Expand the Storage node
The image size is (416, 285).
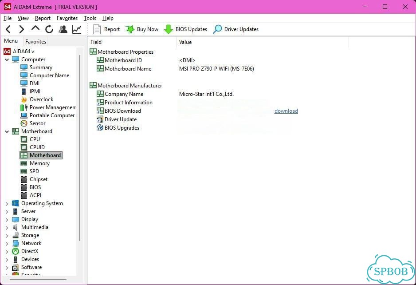7,236
